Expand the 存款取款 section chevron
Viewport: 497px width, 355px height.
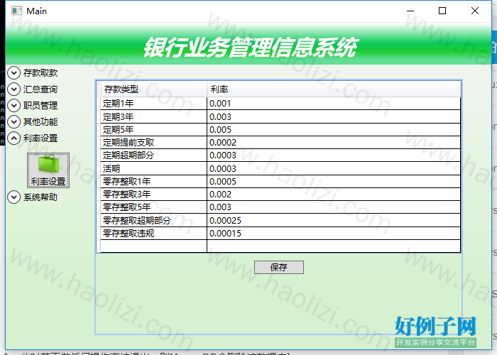click(x=14, y=73)
